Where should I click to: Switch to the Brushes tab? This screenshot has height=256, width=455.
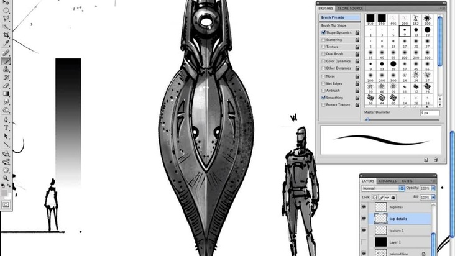tap(326, 9)
